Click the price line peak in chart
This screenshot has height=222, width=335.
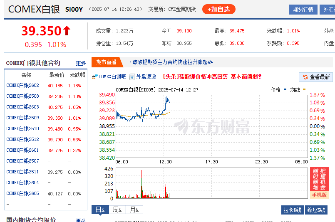[166, 97]
